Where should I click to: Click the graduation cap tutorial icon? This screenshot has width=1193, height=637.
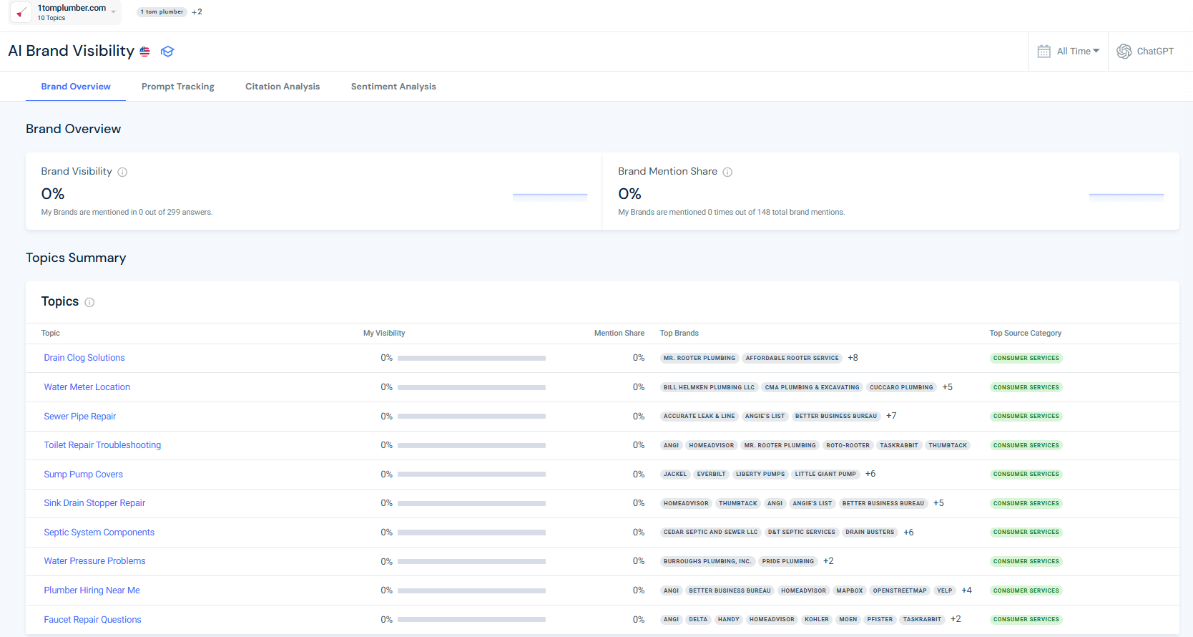[x=167, y=52]
